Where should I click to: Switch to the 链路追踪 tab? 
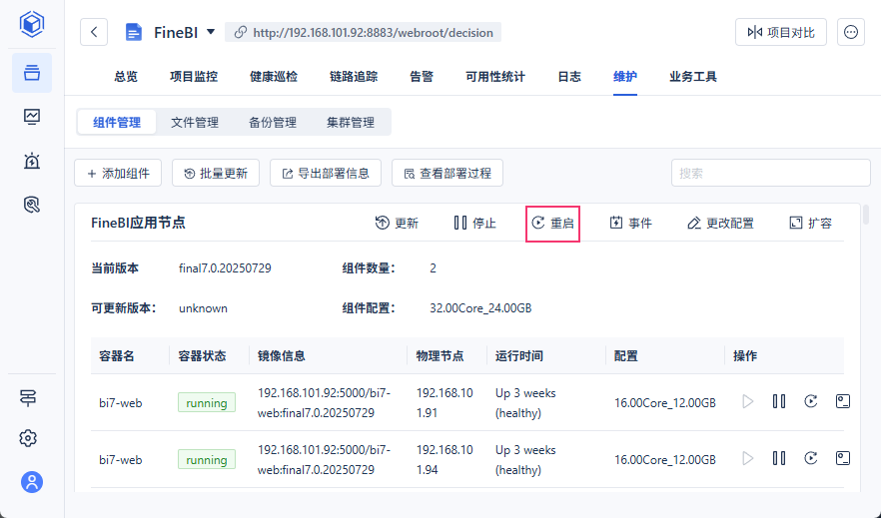tap(354, 76)
